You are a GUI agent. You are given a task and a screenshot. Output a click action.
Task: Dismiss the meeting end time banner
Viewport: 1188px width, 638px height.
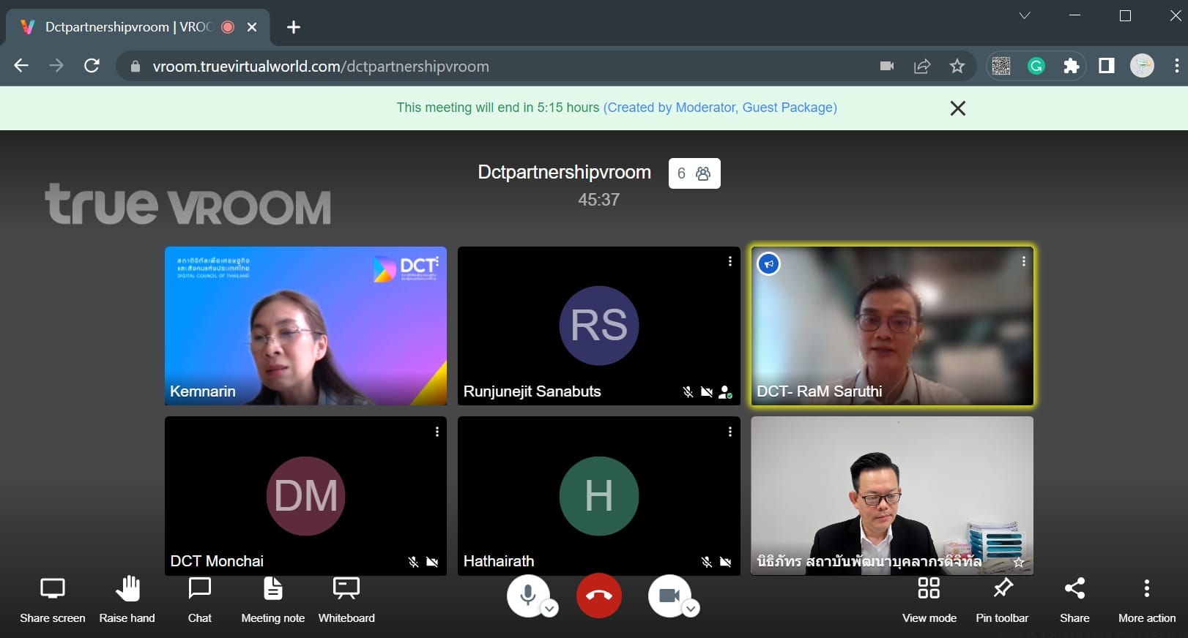957,108
